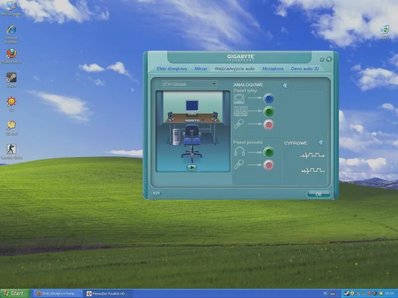
Task: Open the ANALOGOWE connector settings icon
Action: pos(285,85)
